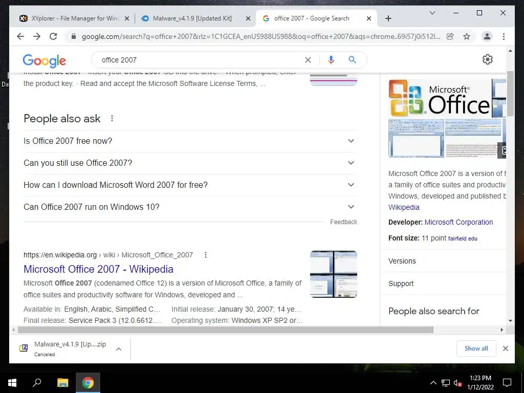Open Microsoft Corporation developer link

(458, 222)
